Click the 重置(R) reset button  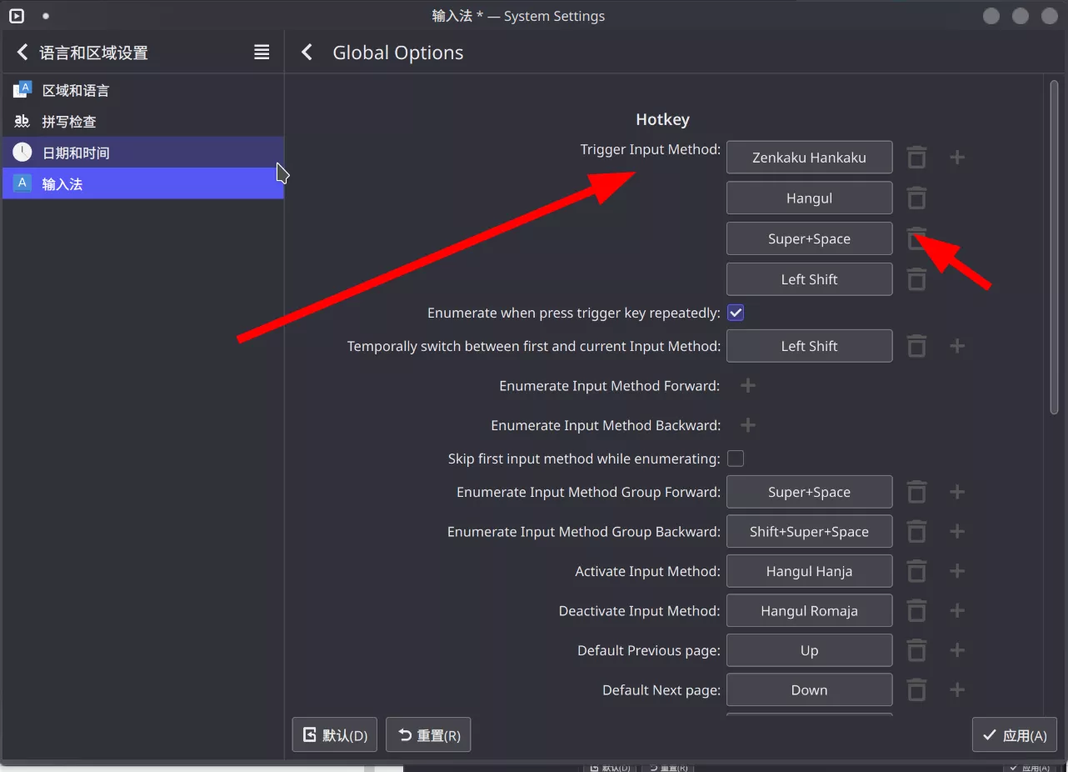[428, 735]
